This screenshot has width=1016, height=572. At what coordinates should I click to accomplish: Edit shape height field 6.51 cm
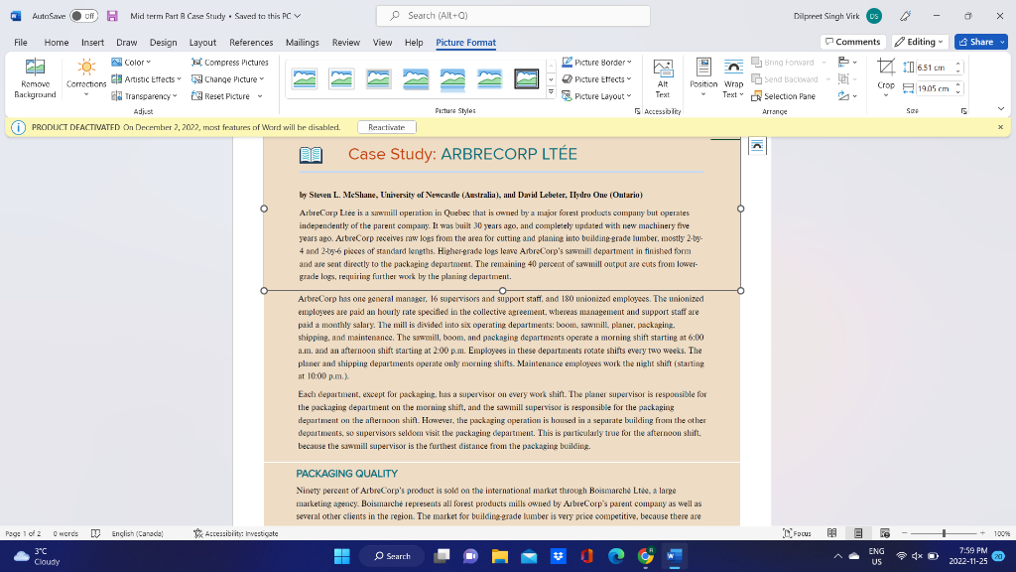tap(934, 68)
